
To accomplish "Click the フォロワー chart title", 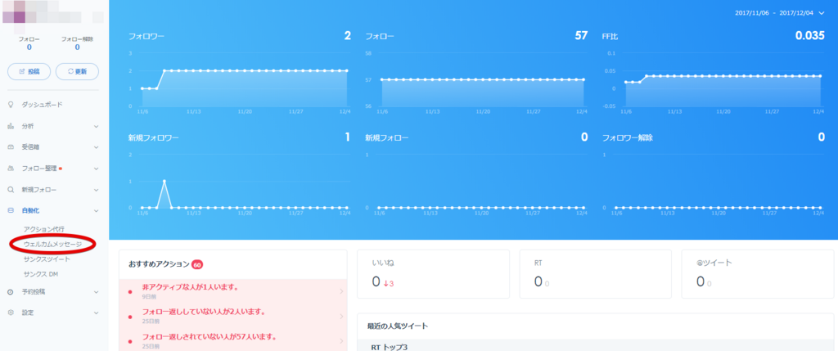I will pos(146,38).
